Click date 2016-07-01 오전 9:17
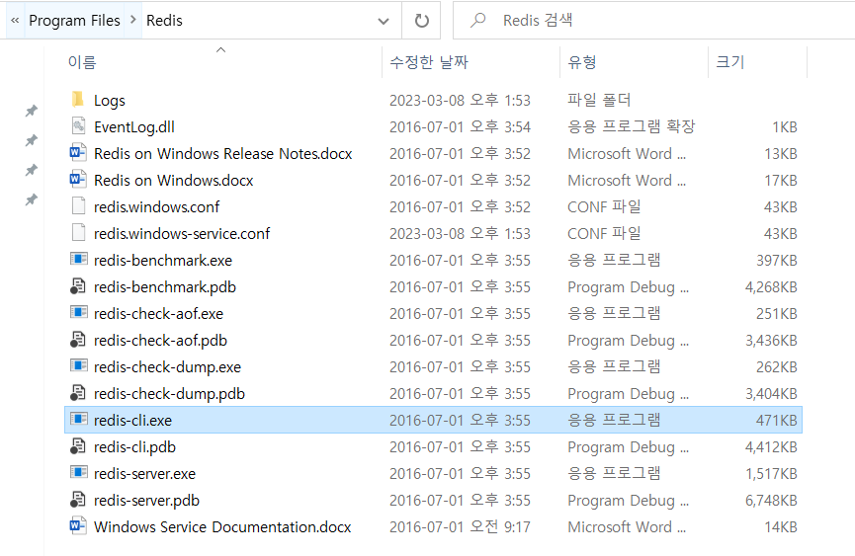The height and width of the screenshot is (556, 855). click(460, 527)
